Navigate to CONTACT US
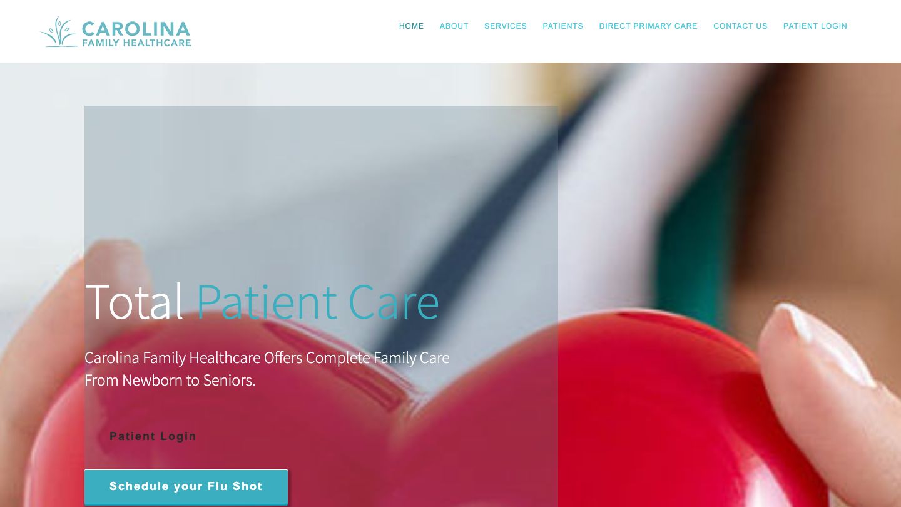The height and width of the screenshot is (507, 901). coord(740,26)
